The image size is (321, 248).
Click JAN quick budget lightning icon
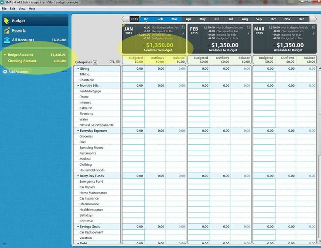[x=183, y=34]
